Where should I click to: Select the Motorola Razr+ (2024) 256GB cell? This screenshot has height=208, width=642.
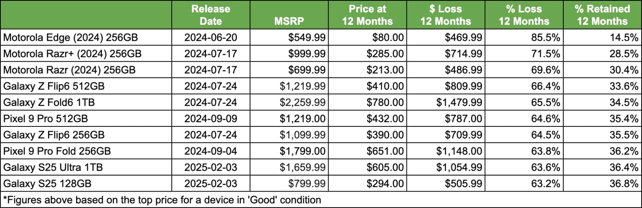(x=86, y=54)
